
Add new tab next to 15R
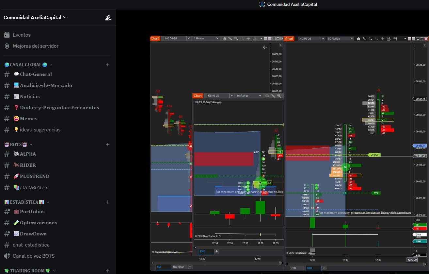tap(217, 251)
